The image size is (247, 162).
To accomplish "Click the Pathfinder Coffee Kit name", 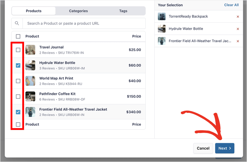I will (x=57, y=94).
